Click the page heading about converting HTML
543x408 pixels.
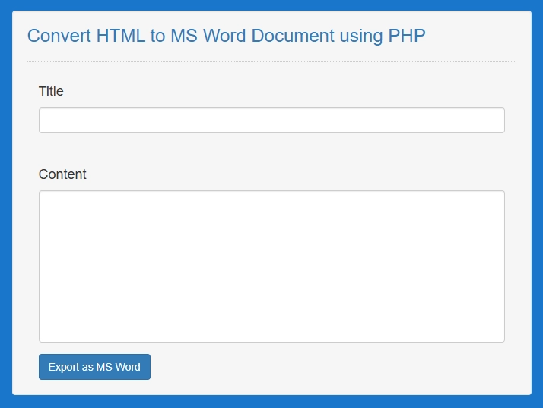click(226, 36)
